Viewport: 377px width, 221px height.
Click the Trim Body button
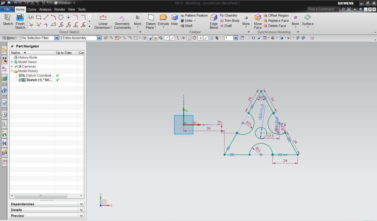tap(229, 21)
